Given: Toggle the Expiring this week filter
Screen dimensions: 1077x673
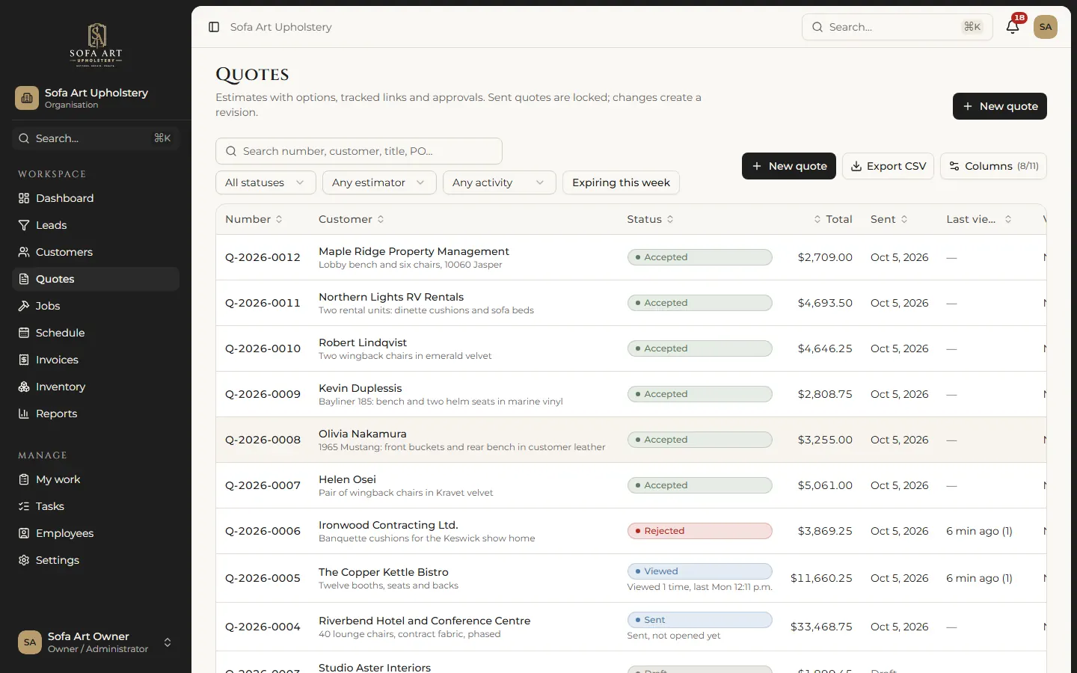Looking at the screenshot, I should click(x=621, y=182).
